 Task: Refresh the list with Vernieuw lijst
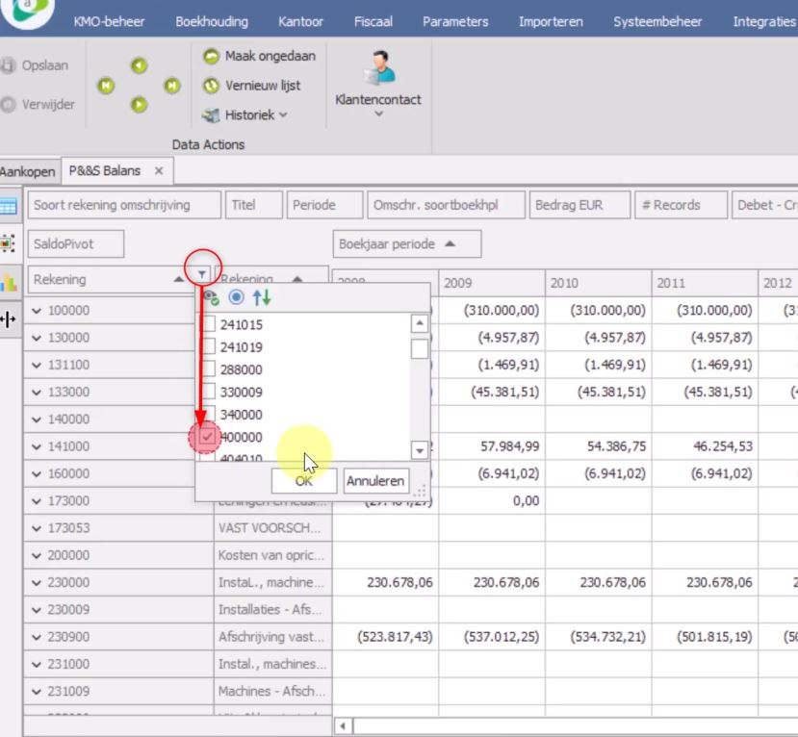pyautogui.click(x=251, y=86)
